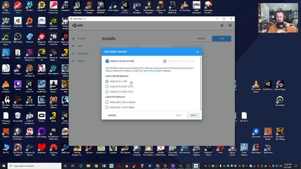Click the Unity logo in Hub header
Image resolution: width=301 pixels, height=169 pixels.
[78, 25]
